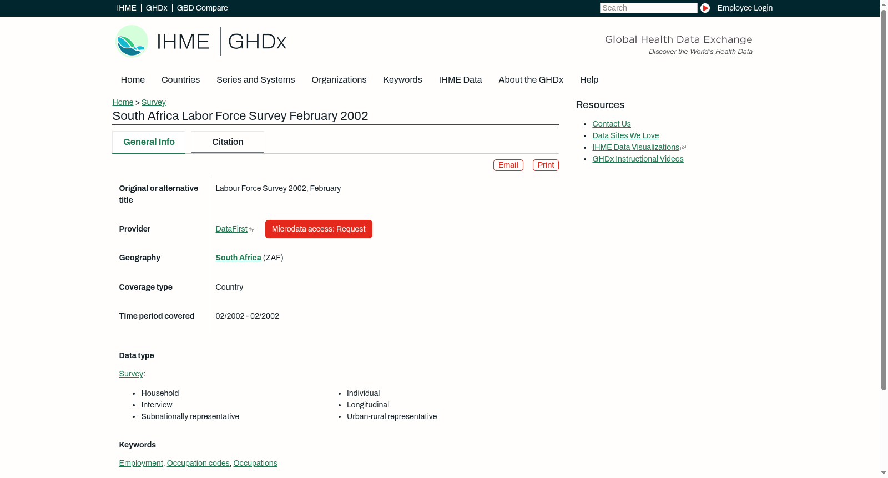Click scrollbar up arrow at top
The image size is (888, 478).
[884, 4]
